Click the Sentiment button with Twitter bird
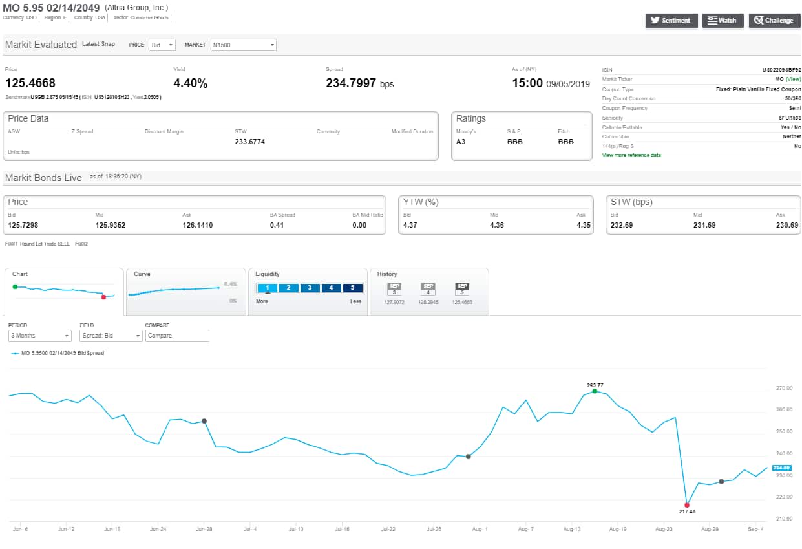802x549 pixels. [671, 21]
